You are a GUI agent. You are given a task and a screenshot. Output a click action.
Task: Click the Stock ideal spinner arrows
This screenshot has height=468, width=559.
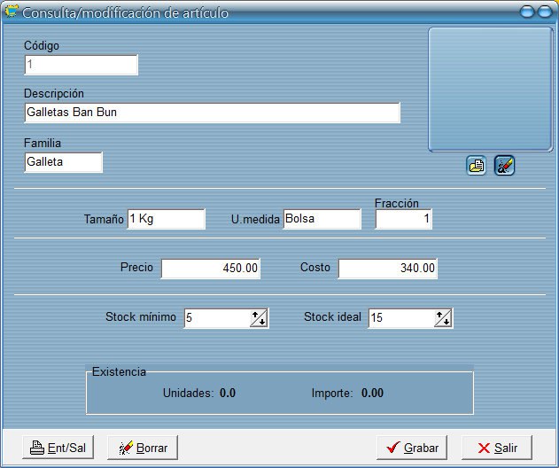(x=443, y=318)
